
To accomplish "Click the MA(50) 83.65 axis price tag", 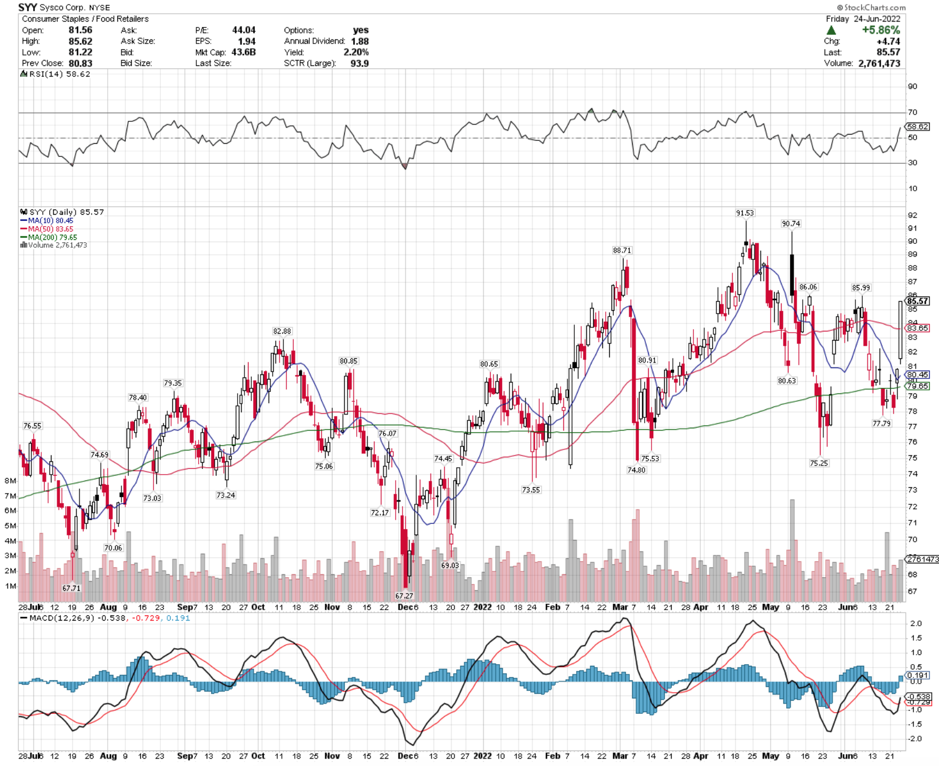I will [x=918, y=328].
